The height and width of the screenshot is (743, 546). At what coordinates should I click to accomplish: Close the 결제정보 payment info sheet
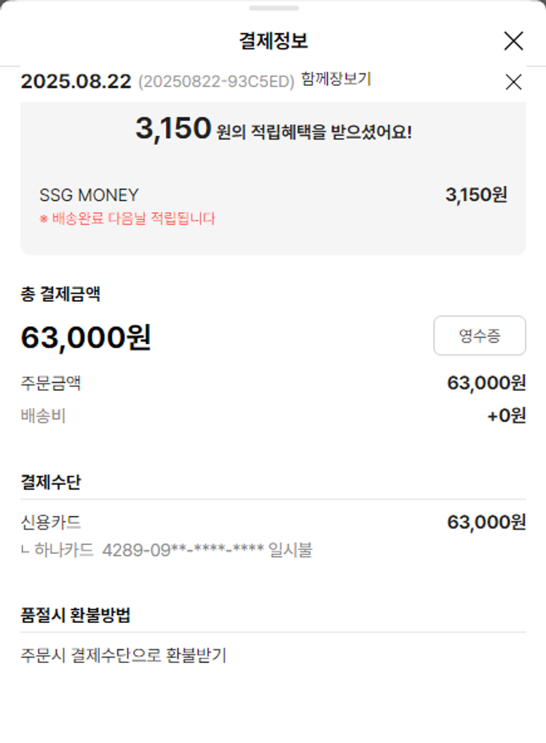[x=513, y=41]
